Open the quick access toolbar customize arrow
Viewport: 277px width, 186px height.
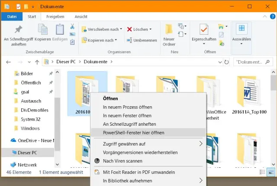(33, 7)
